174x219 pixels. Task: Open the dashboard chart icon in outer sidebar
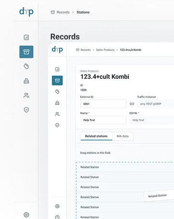tap(26, 38)
